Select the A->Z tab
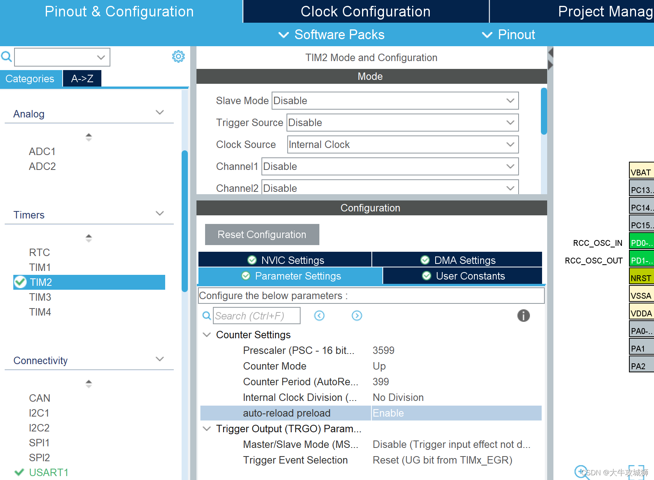Image resolution: width=654 pixels, height=480 pixels. (x=82, y=79)
